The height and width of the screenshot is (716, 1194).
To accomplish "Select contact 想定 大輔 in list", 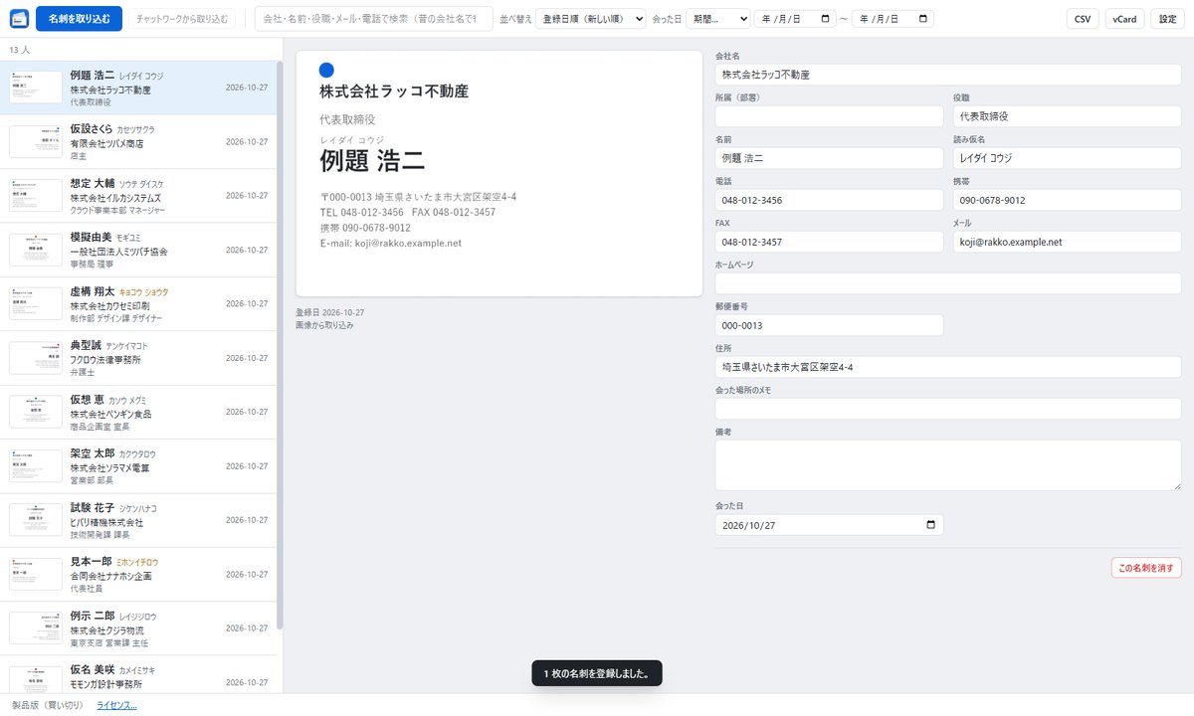I will tap(138, 196).
